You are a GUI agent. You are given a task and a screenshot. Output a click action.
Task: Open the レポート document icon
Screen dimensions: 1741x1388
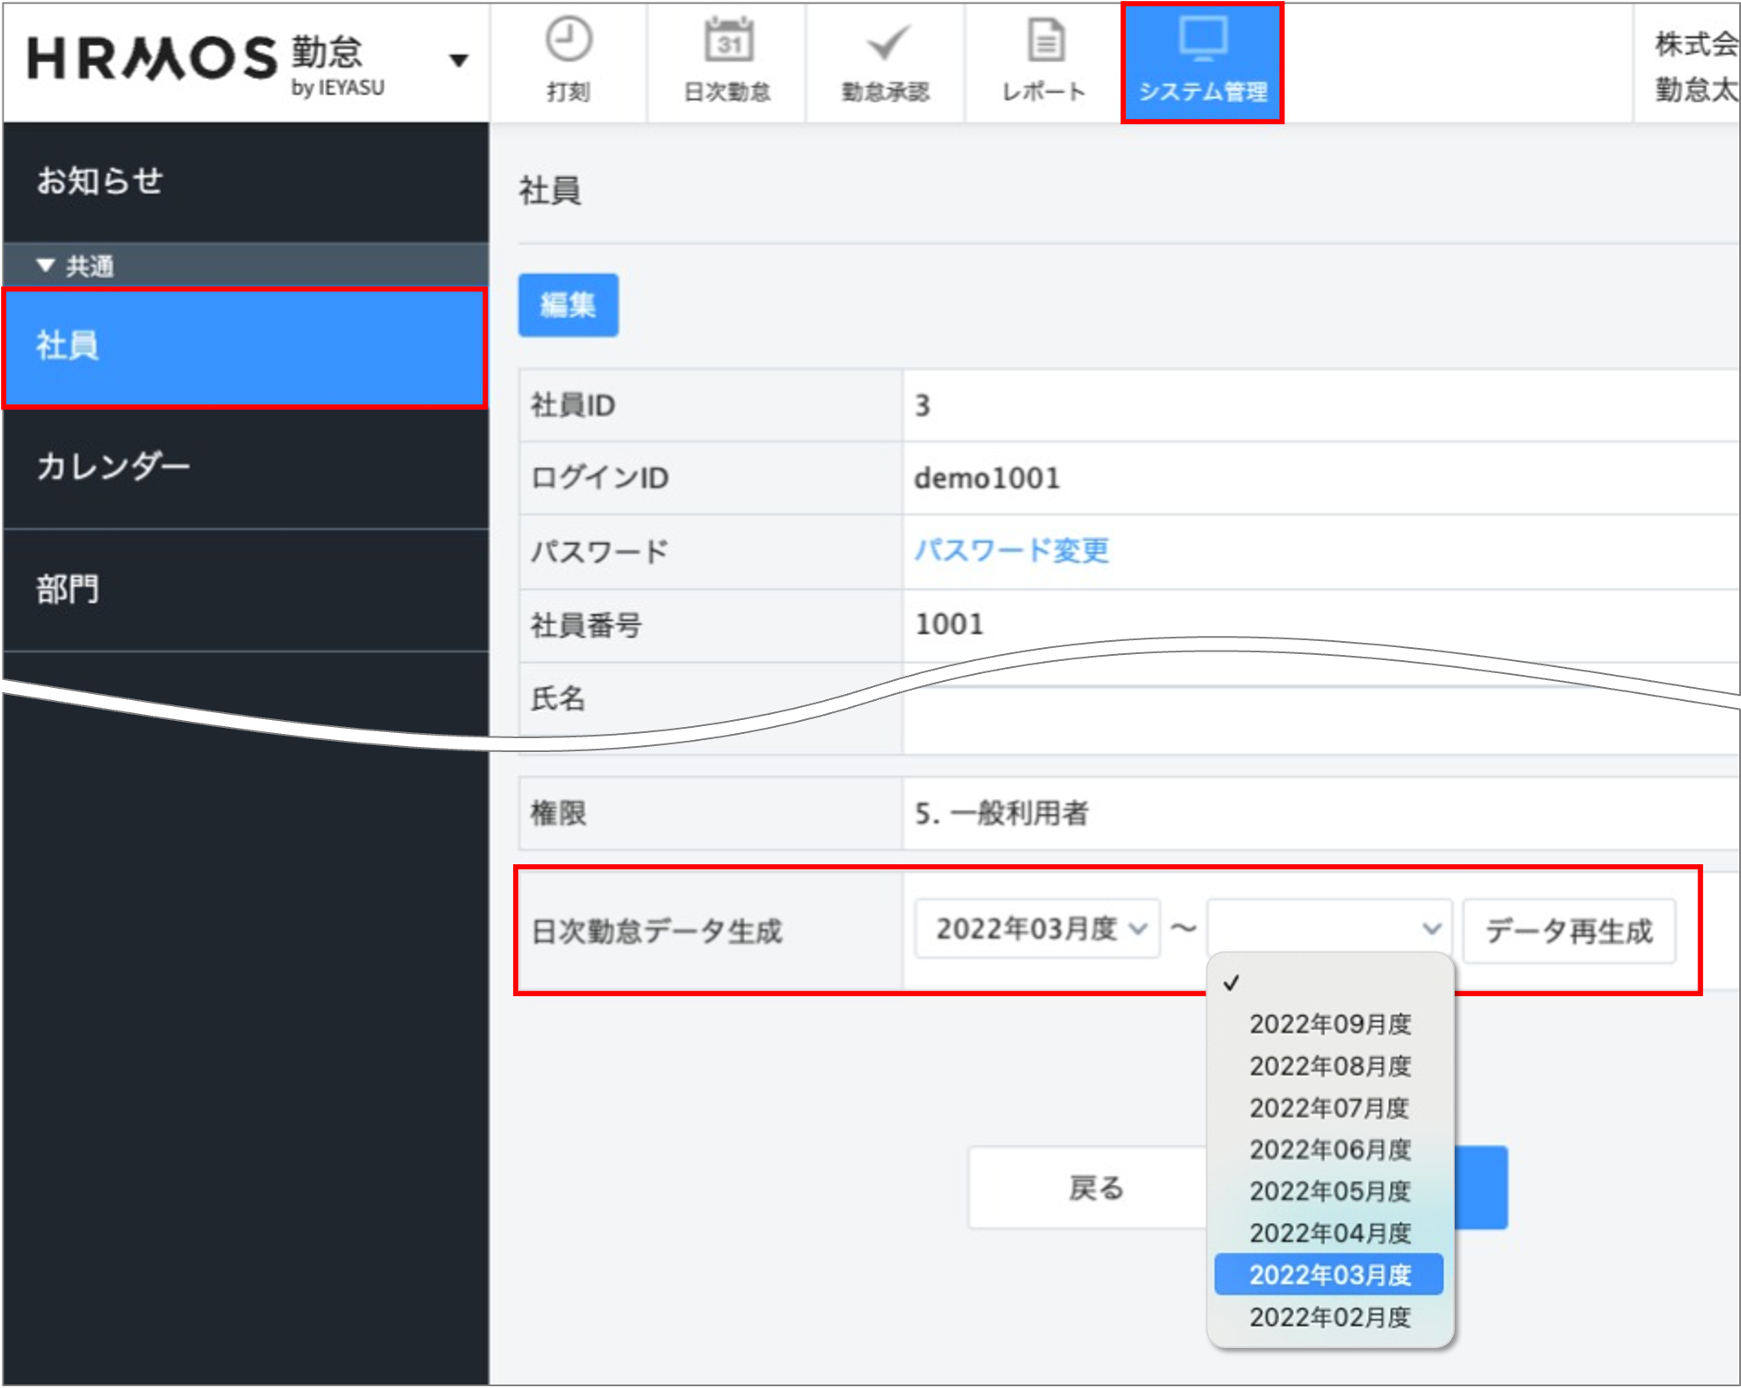click(1045, 41)
